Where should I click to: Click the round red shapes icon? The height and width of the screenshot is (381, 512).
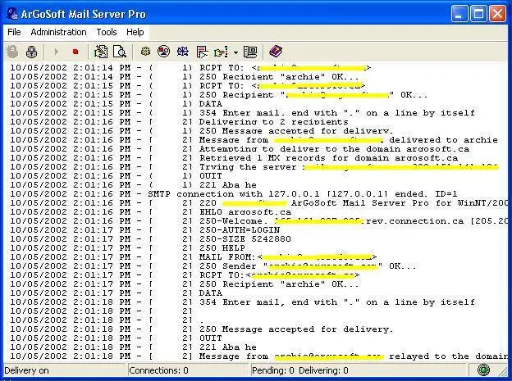click(x=163, y=52)
